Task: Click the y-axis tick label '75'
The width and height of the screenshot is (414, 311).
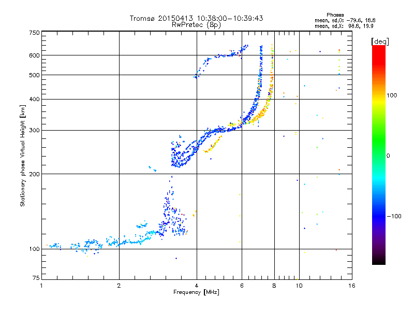Action: 36,278
